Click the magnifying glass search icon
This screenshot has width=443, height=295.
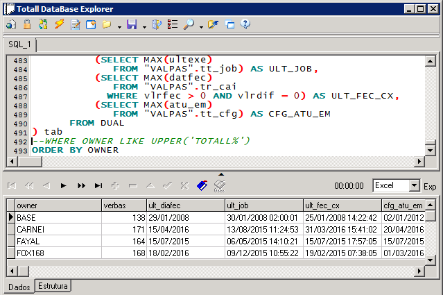pyautogui.click(x=189, y=24)
